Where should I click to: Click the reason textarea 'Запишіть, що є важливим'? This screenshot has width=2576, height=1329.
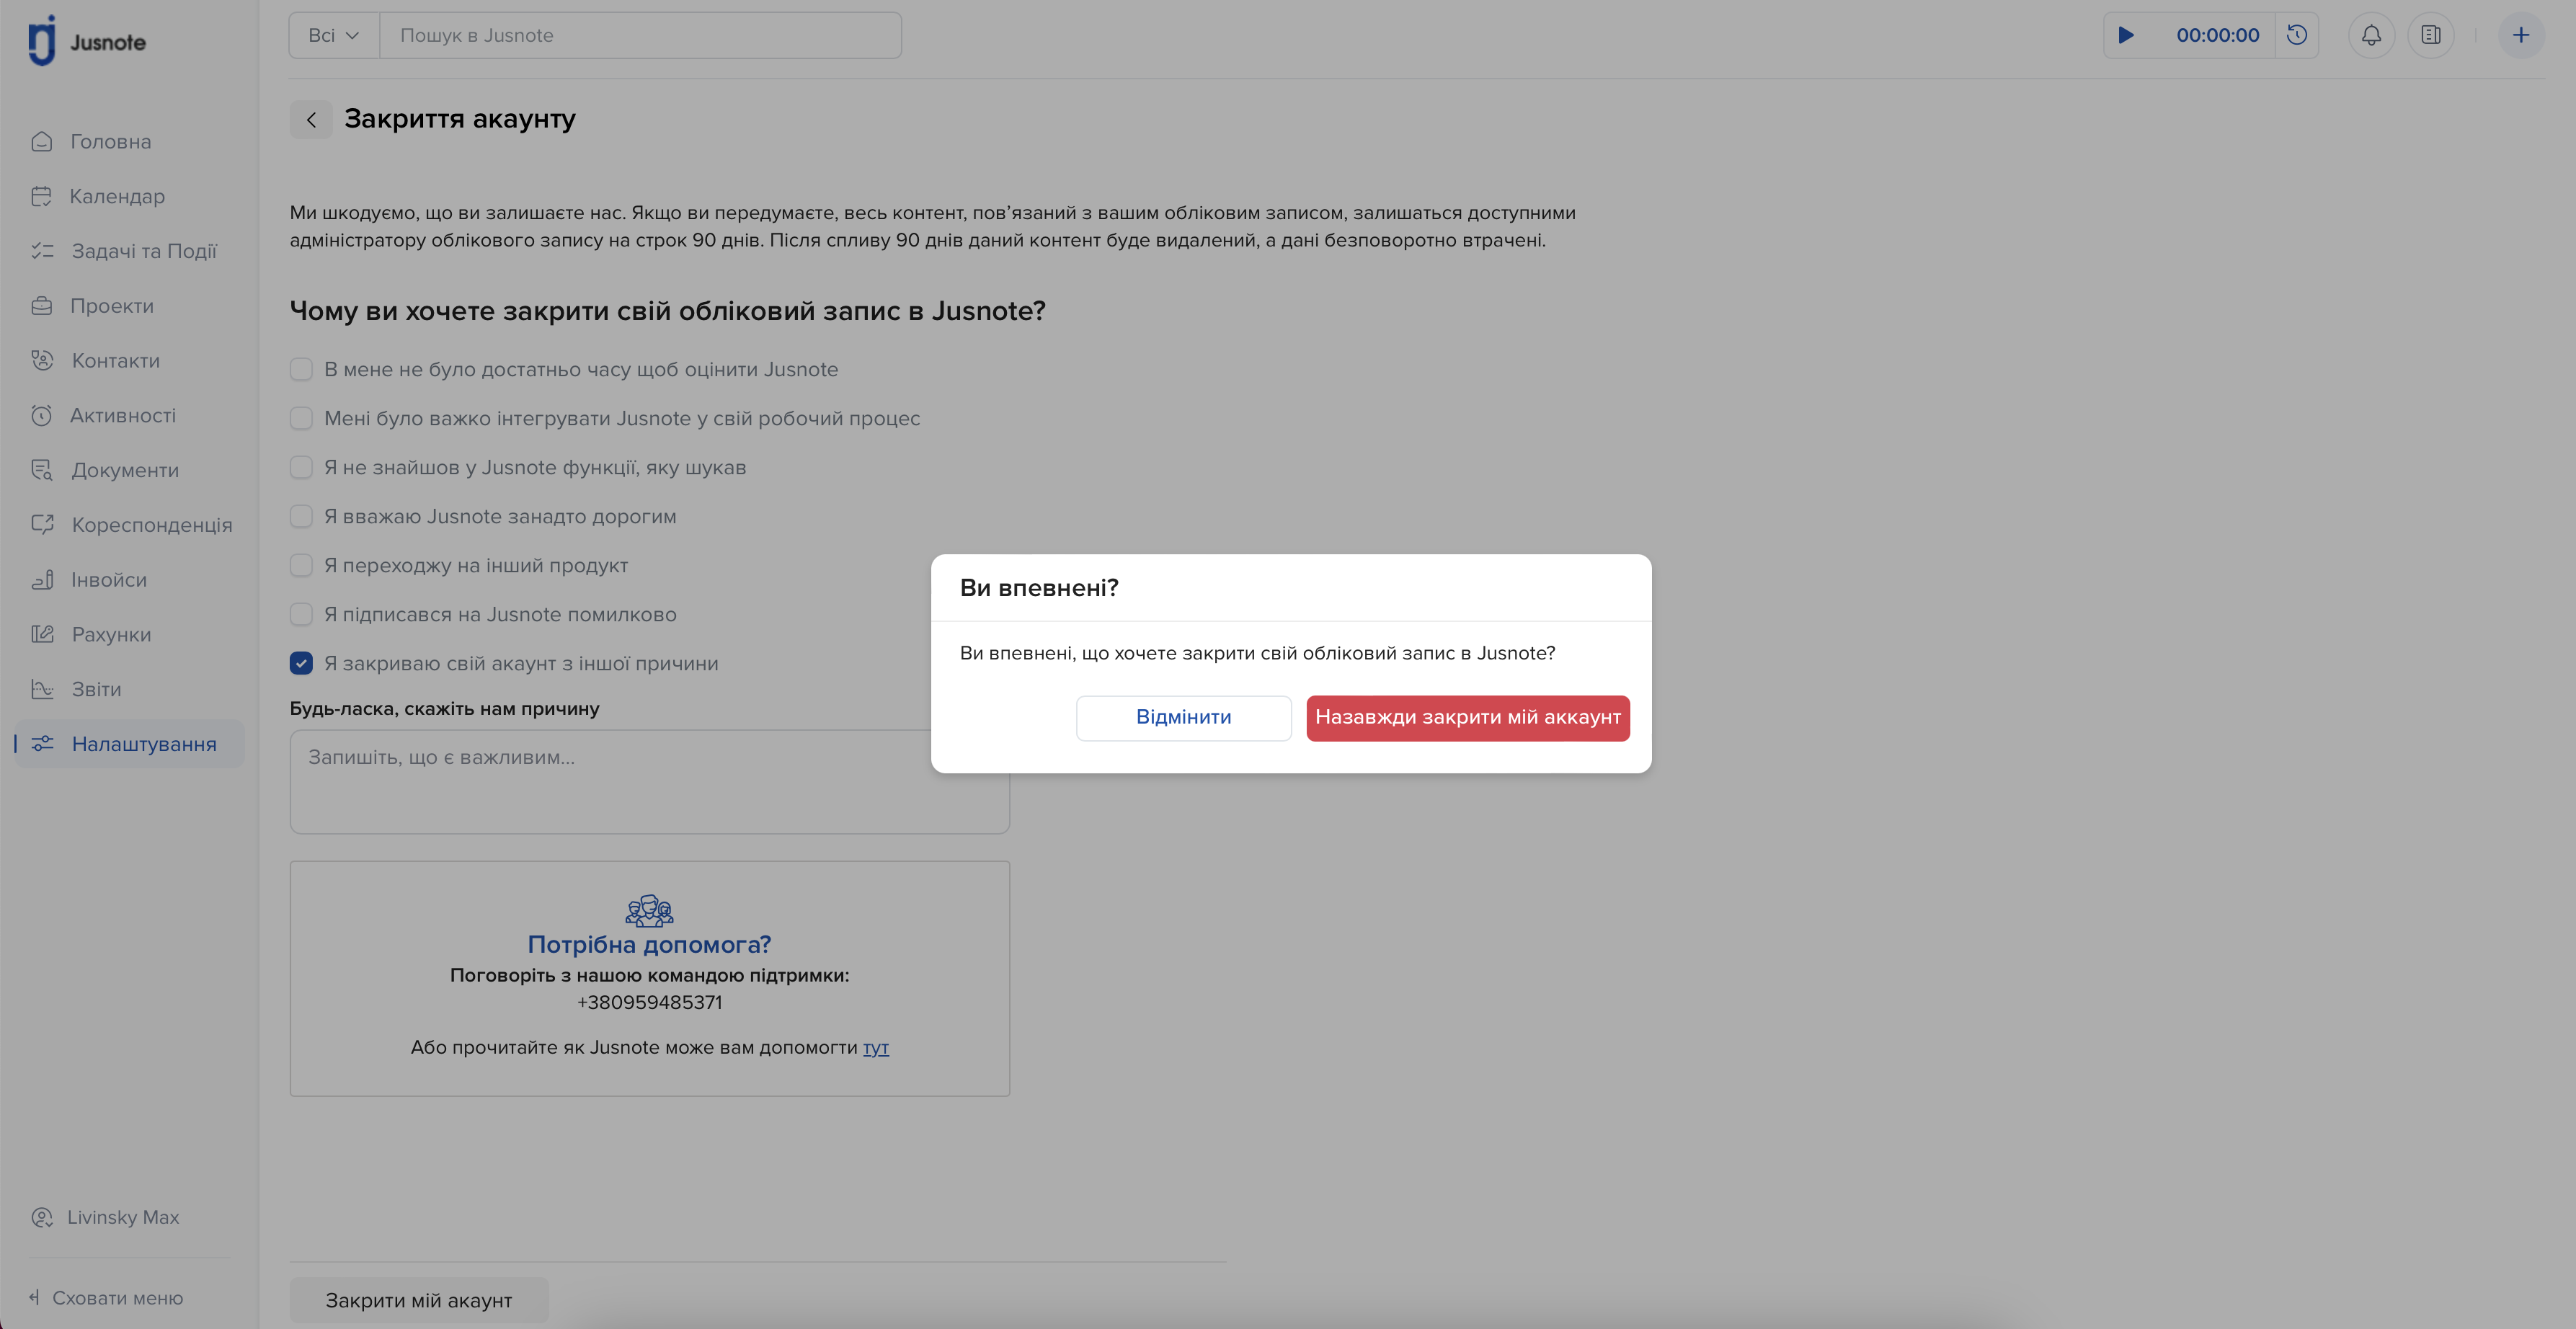tap(650, 782)
